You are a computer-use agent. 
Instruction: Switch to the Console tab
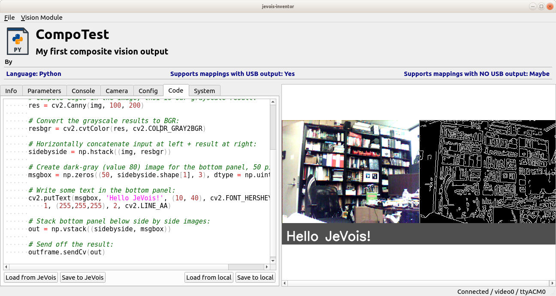pos(83,91)
